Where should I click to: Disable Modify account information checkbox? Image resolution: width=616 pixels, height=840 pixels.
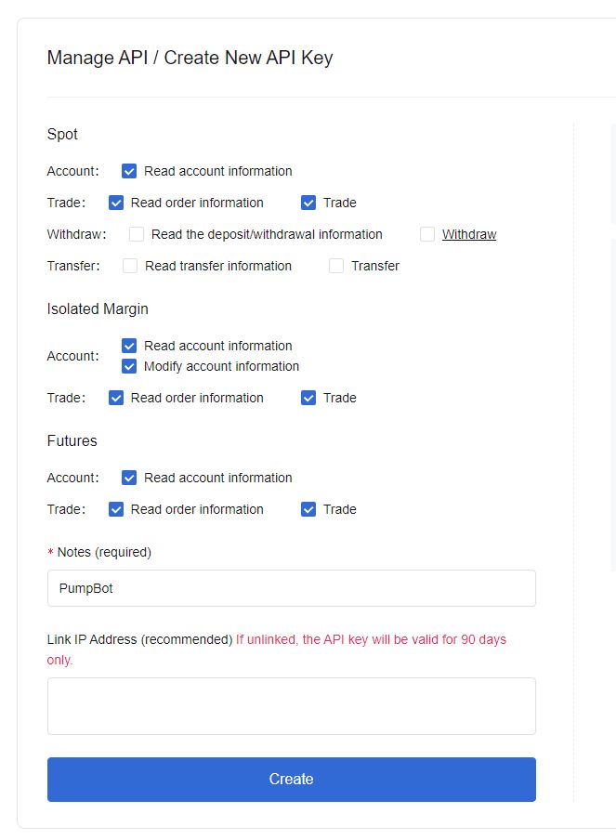click(129, 366)
